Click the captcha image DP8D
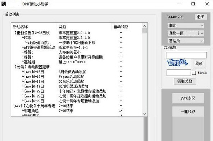Screen dimensions: 213x141 [177, 63]
